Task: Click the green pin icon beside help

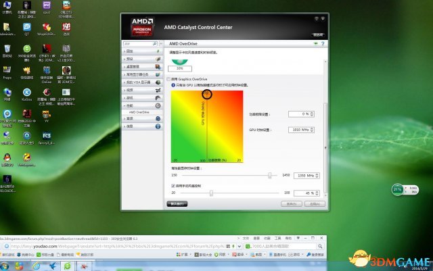Action: [316, 44]
